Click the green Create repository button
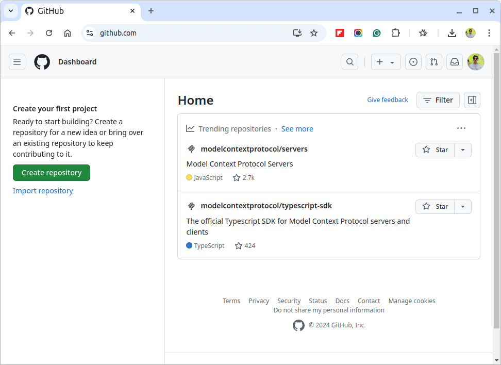Viewport: 501px width, 365px height. coord(52,173)
